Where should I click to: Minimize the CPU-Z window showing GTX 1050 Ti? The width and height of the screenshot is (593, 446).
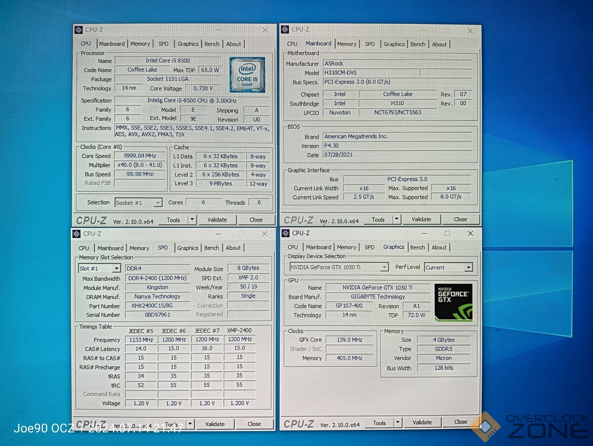coord(424,233)
